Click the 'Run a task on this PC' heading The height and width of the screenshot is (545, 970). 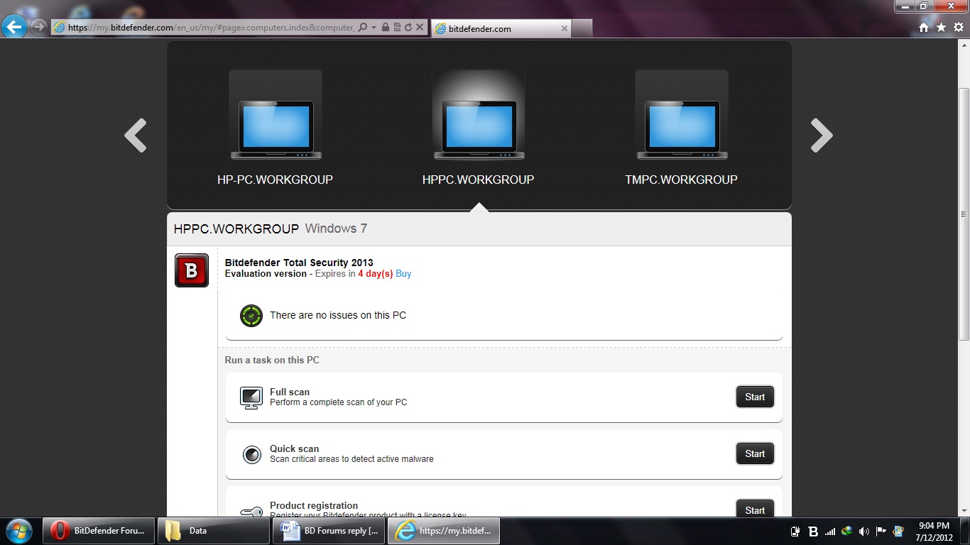272,360
